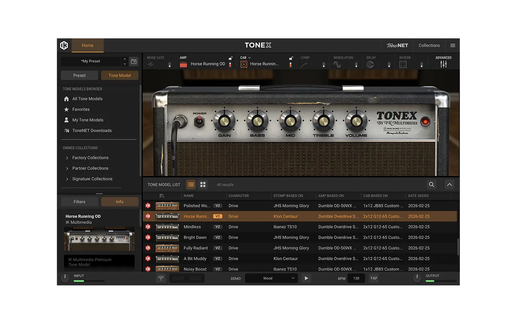Toggle the Noise Gate power switch
516x323 pixels.
tap(170, 65)
